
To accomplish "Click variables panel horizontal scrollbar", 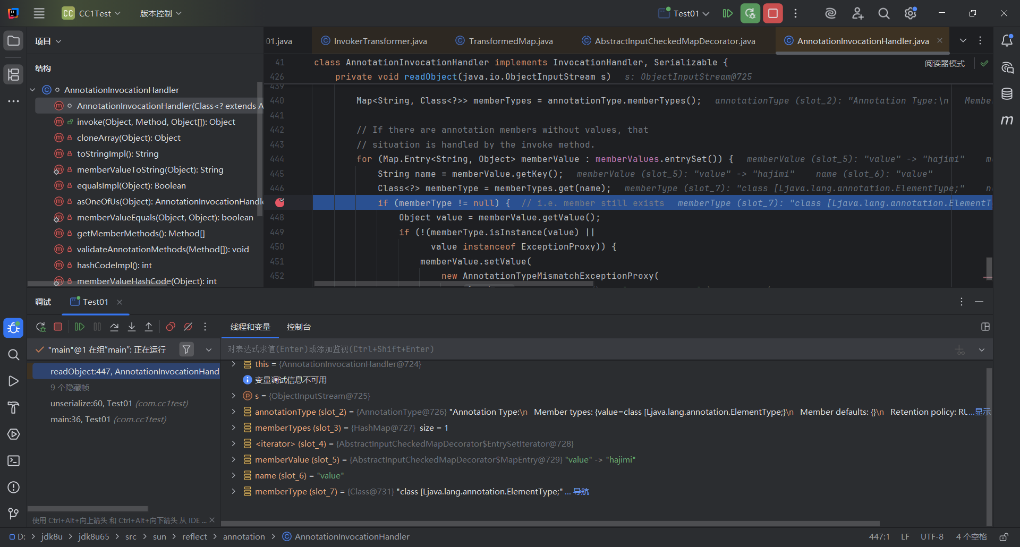I will [x=550, y=523].
